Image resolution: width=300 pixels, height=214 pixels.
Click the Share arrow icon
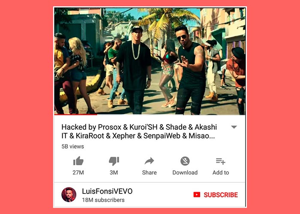(149, 161)
